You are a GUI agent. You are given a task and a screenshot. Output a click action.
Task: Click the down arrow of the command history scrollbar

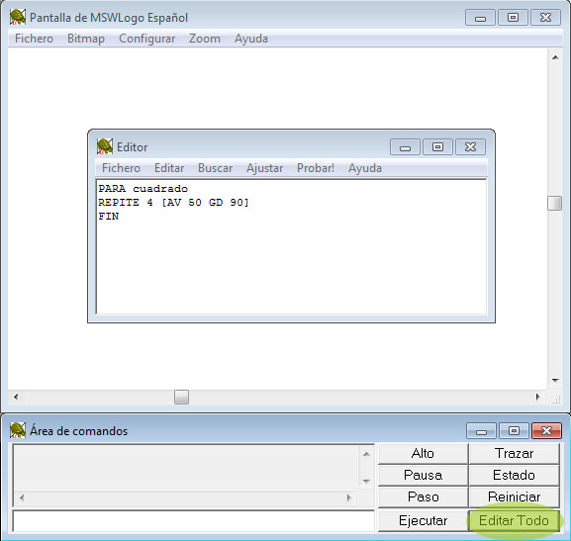coord(366,482)
